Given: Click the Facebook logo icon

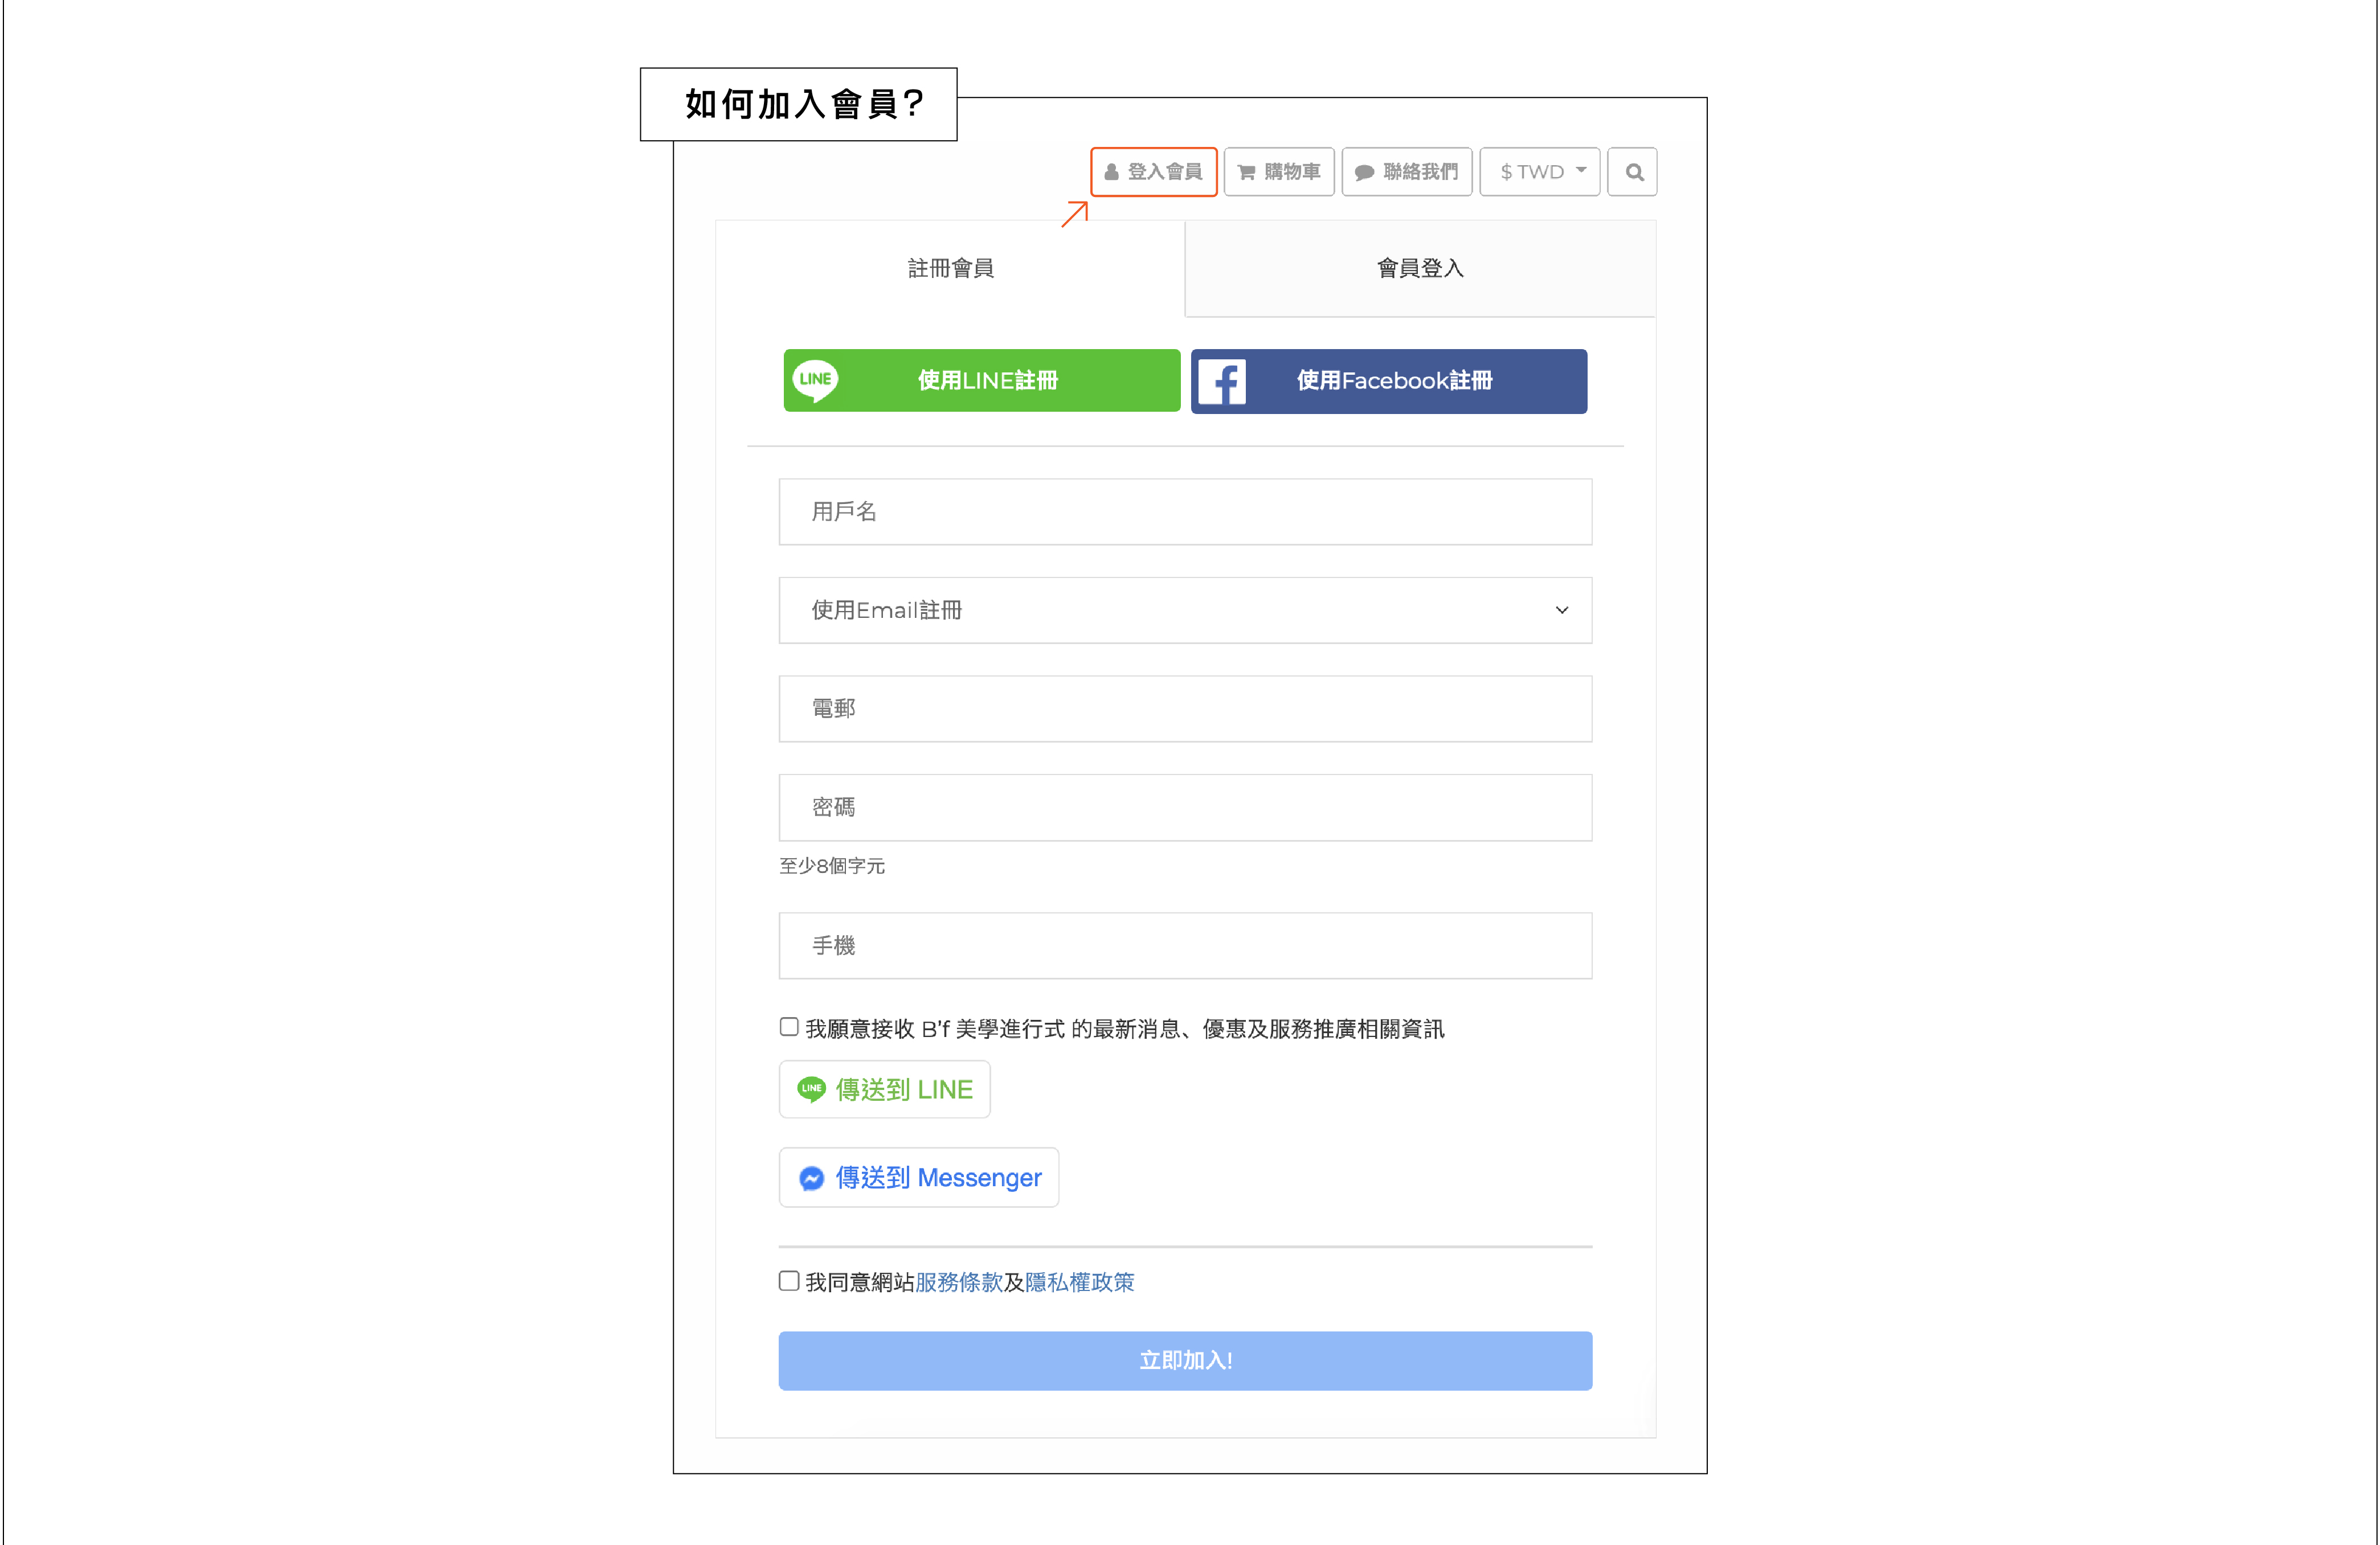Looking at the screenshot, I should pos(1222,381).
